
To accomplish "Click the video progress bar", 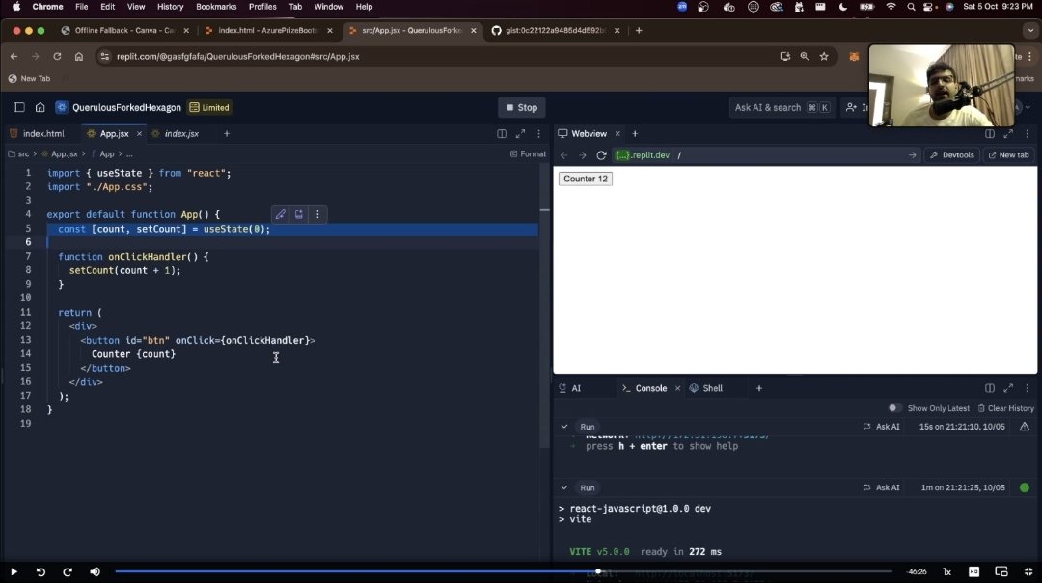I will pos(503,571).
